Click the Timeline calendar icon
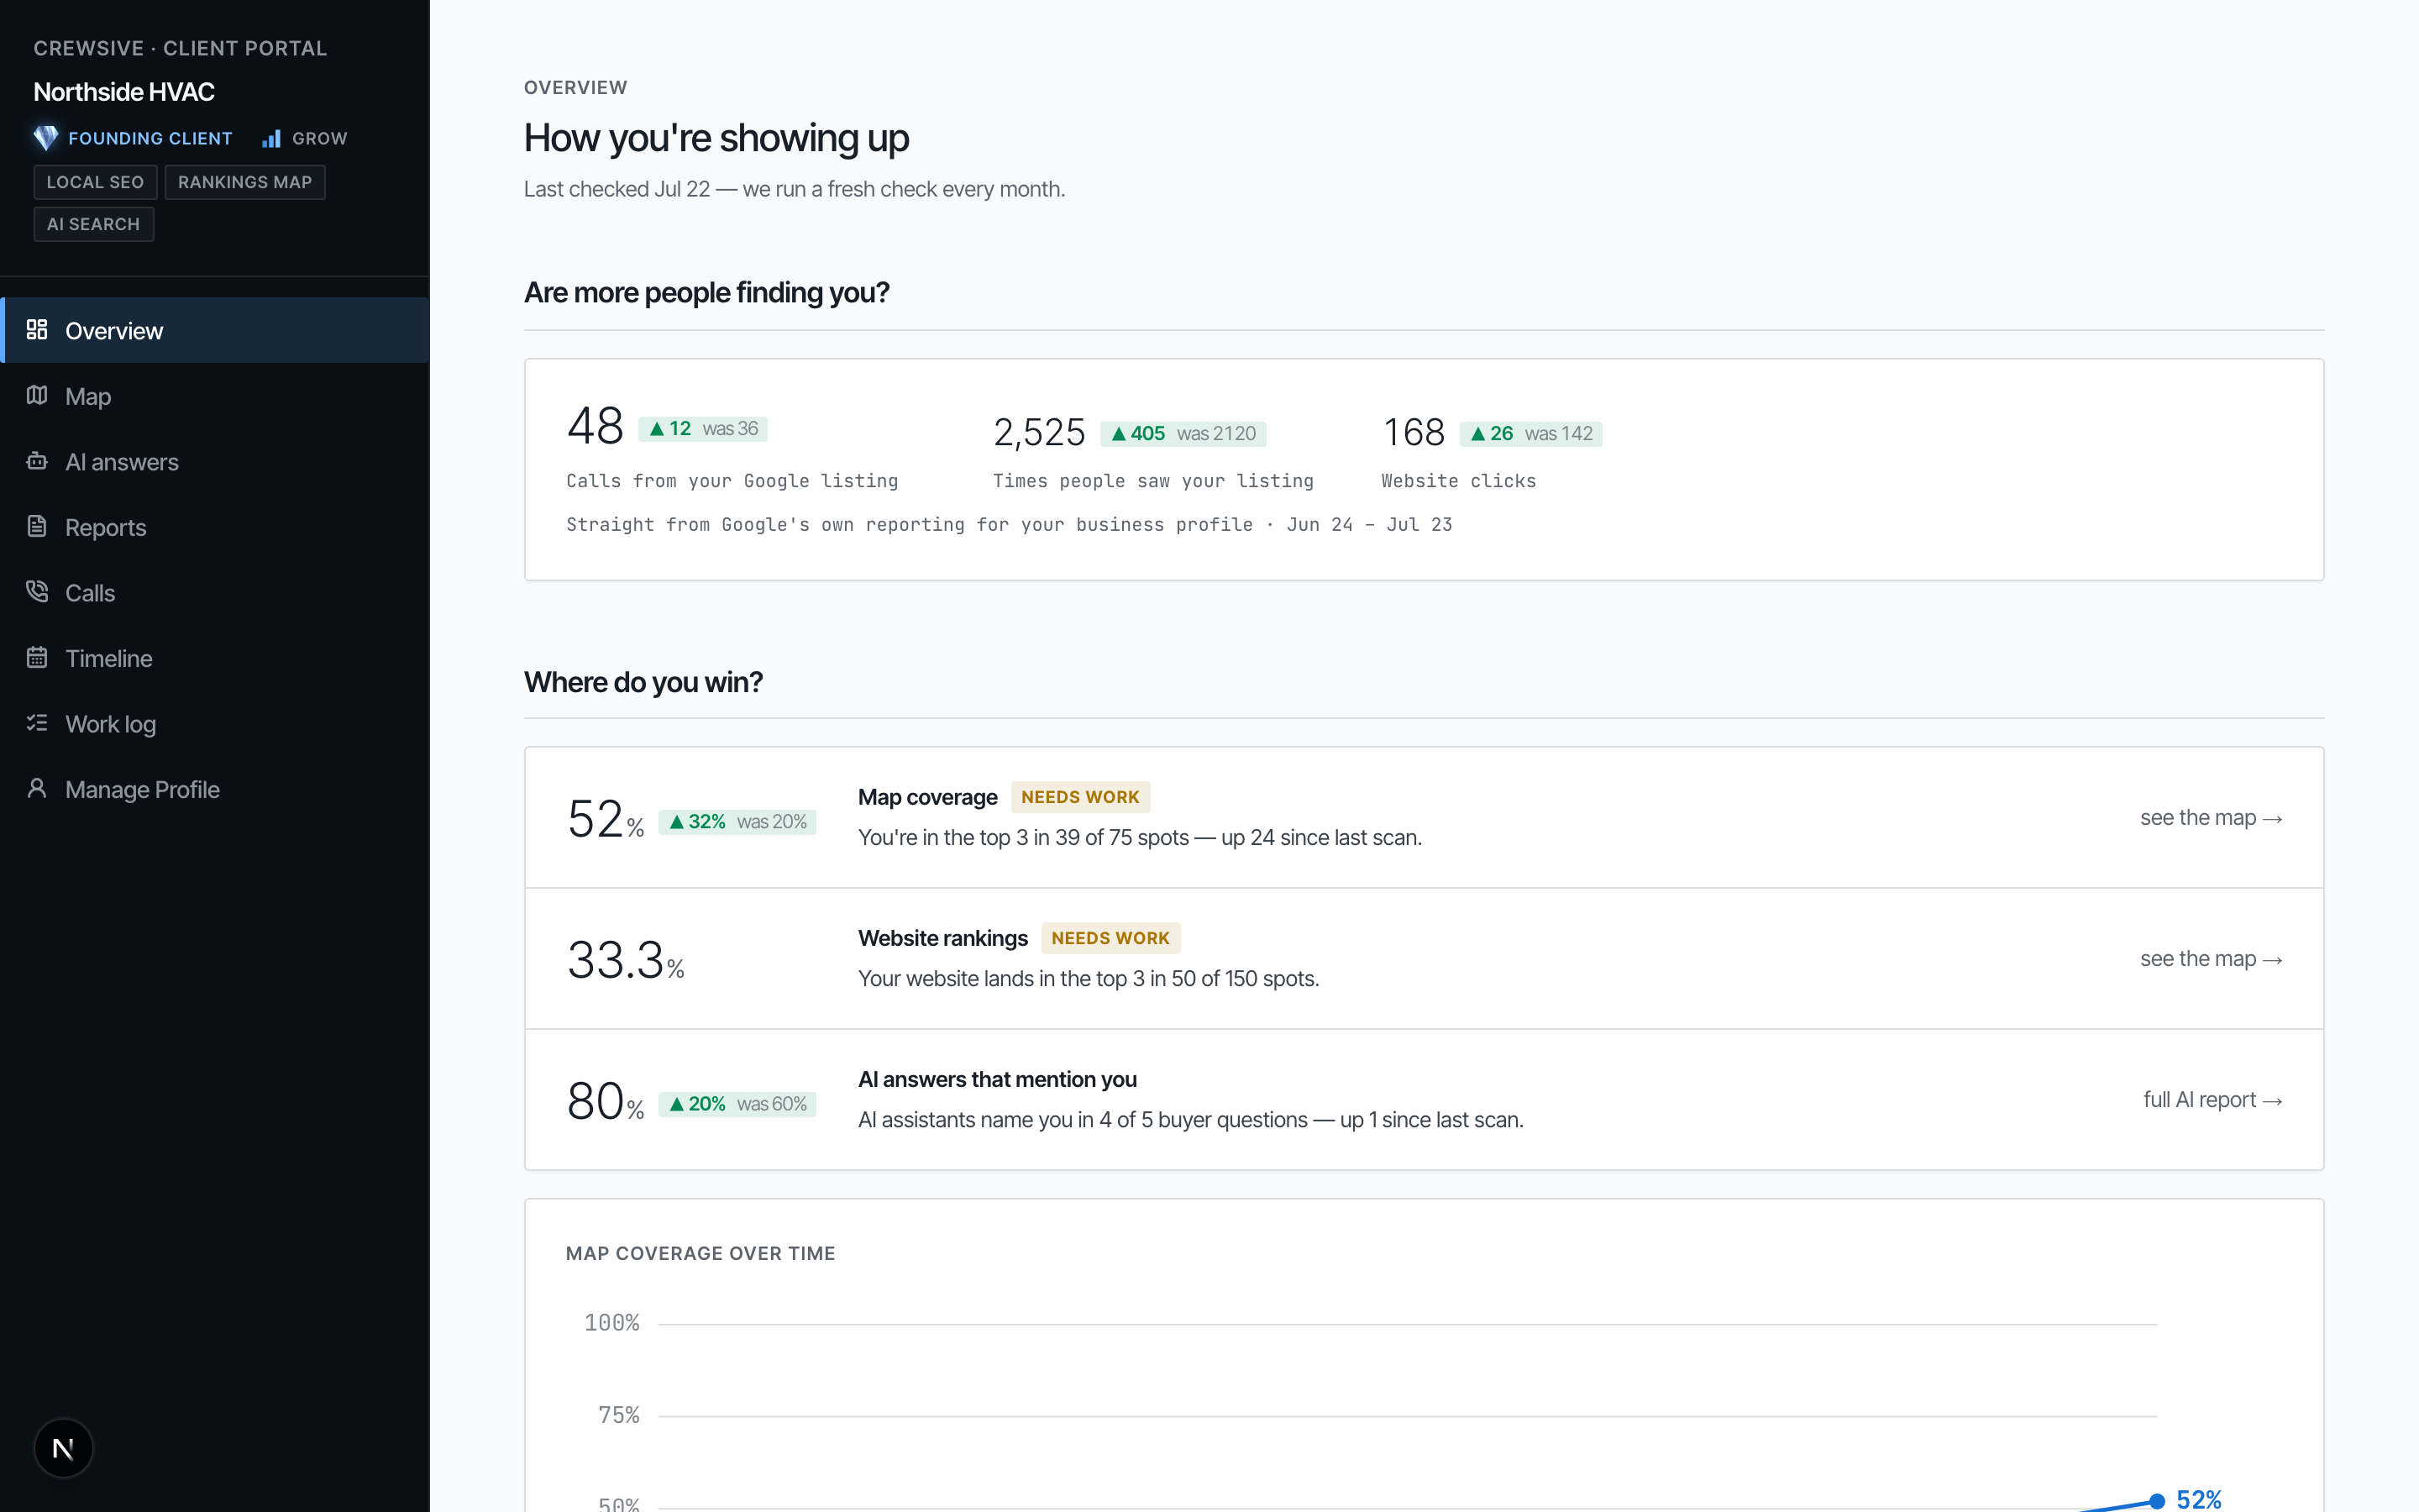This screenshot has height=1512, width=2419. [37, 657]
